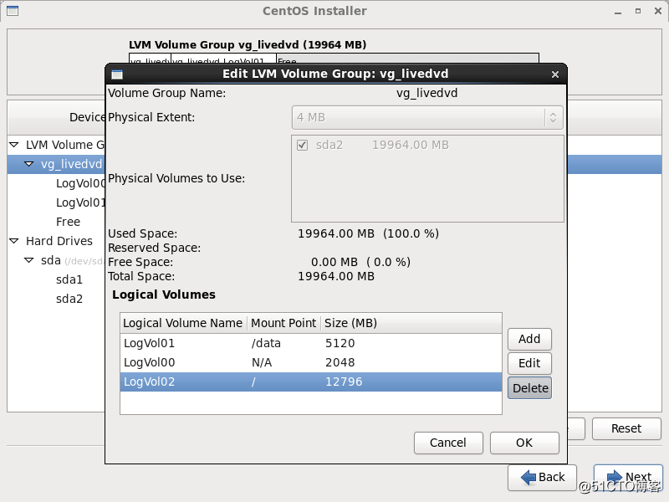
Task: Click the Reset button
Action: click(626, 428)
